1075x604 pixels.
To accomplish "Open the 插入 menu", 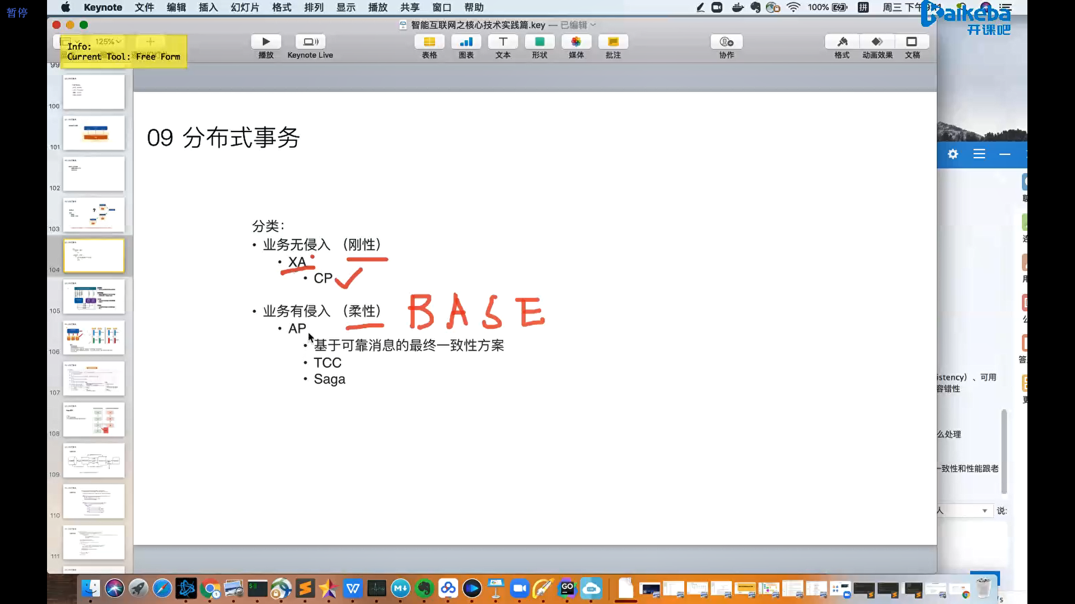I will click(208, 7).
